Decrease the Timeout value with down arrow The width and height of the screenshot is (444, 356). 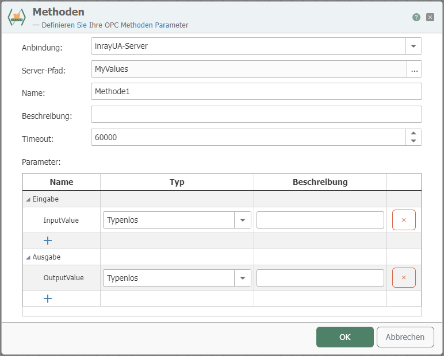(414, 141)
